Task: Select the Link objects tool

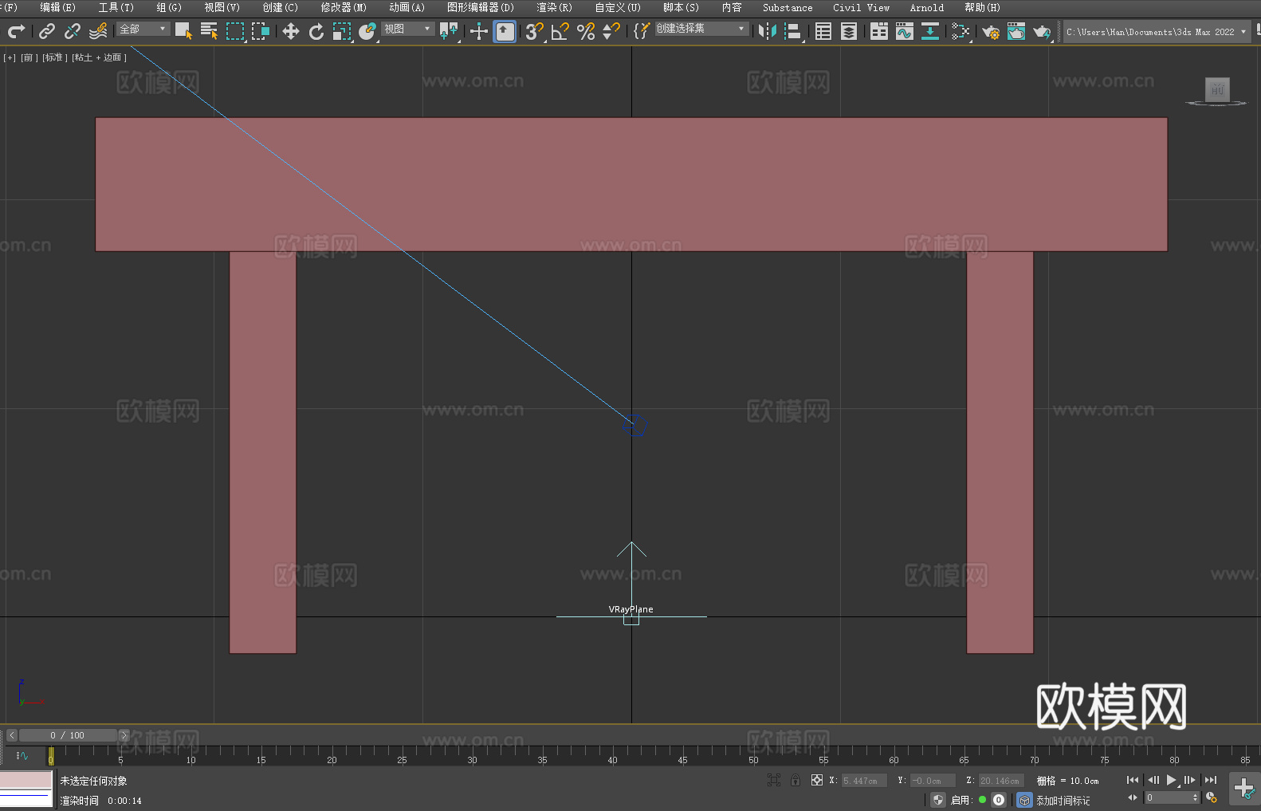Action: tap(47, 31)
